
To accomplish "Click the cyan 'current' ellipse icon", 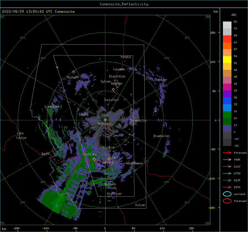I will coord(227,194).
